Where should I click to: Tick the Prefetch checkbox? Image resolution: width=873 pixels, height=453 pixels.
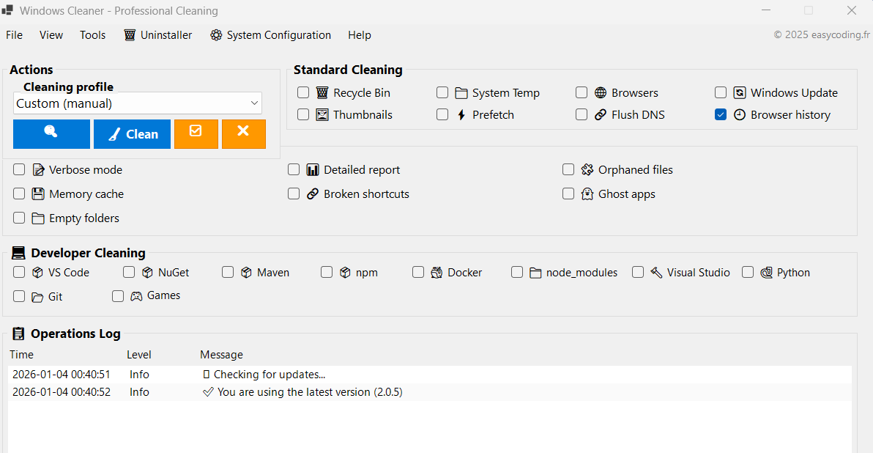pos(442,115)
